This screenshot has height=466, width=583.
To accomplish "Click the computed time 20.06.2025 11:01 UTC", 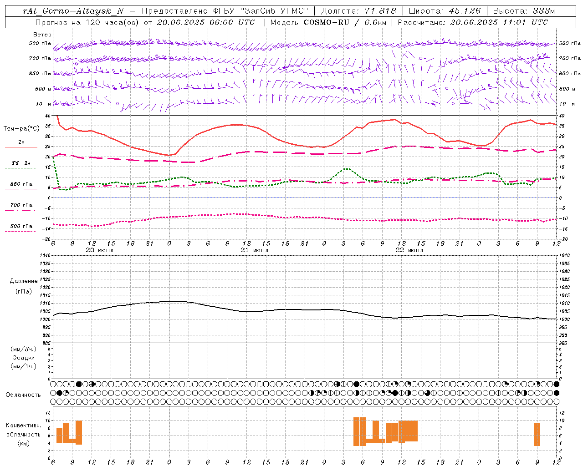I will (x=499, y=22).
